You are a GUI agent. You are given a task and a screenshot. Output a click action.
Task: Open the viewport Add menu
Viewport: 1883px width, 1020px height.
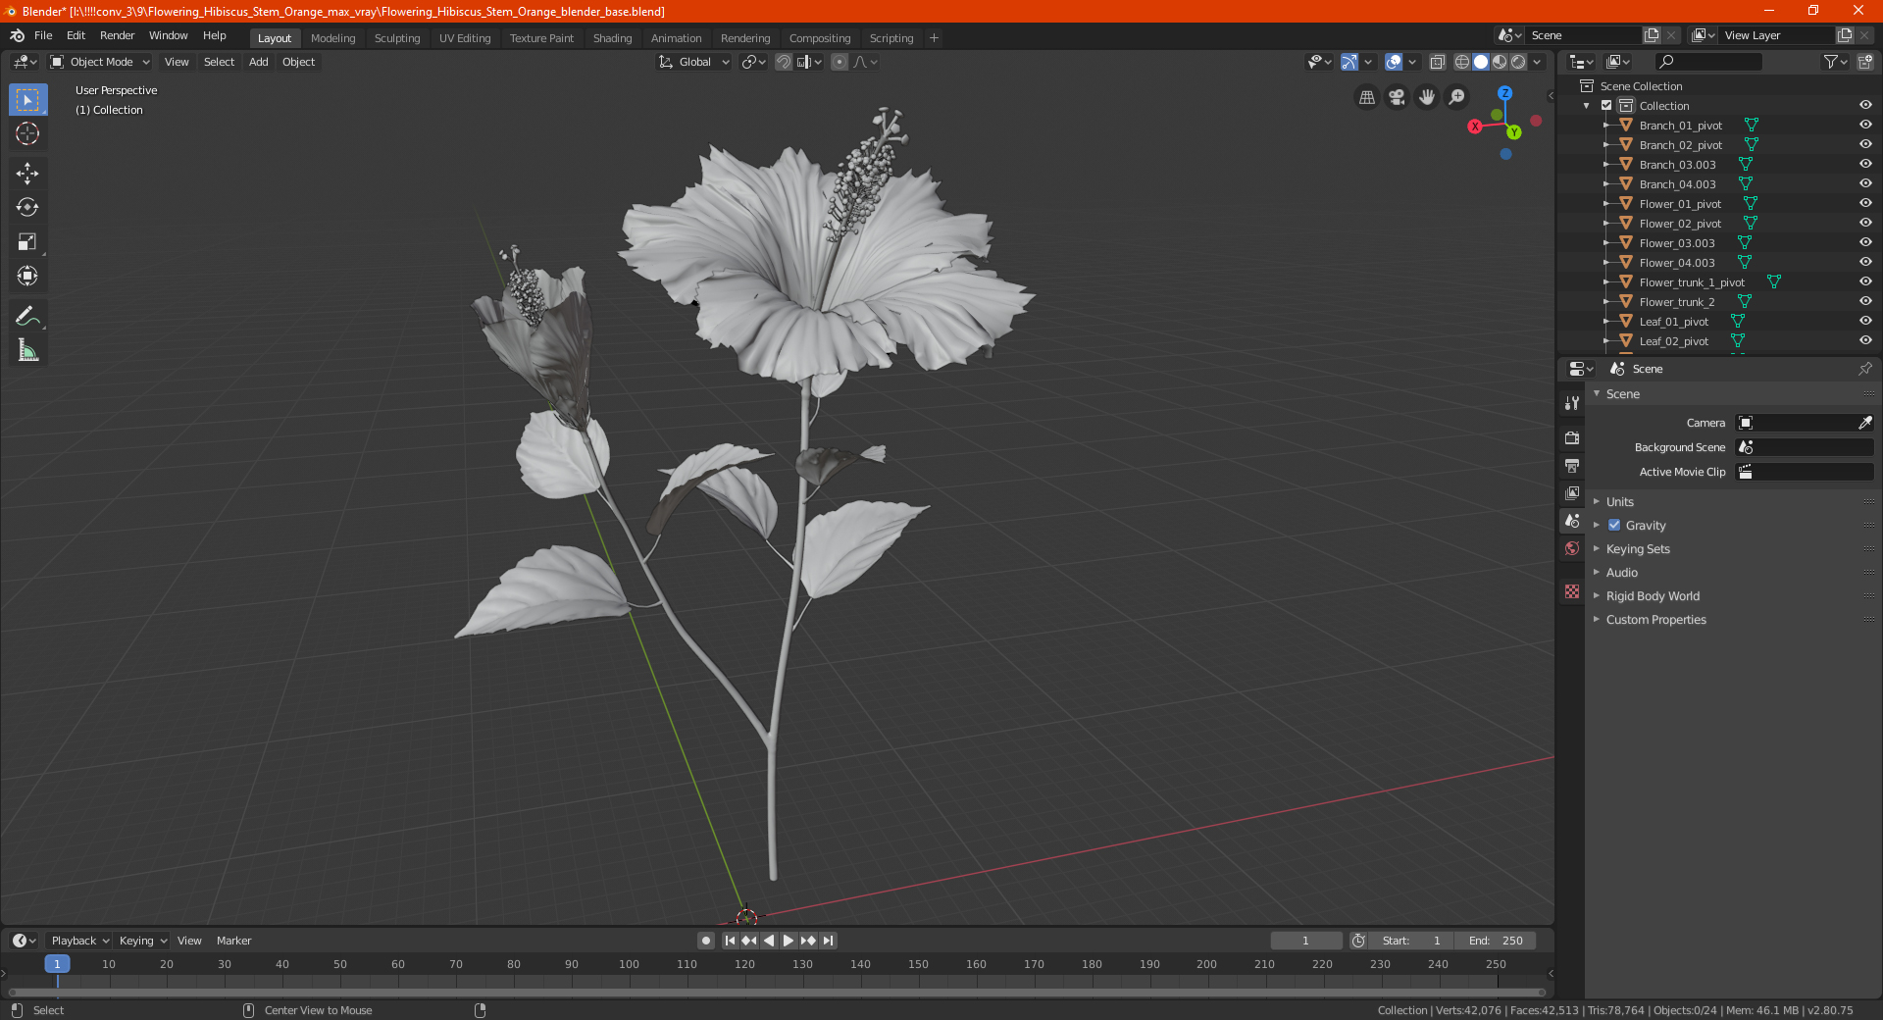point(258,62)
